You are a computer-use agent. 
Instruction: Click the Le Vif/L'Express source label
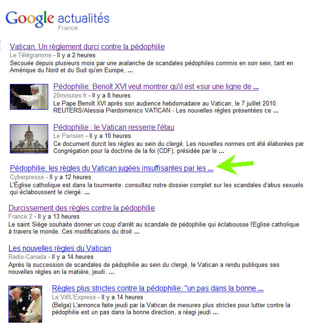tap(74, 297)
